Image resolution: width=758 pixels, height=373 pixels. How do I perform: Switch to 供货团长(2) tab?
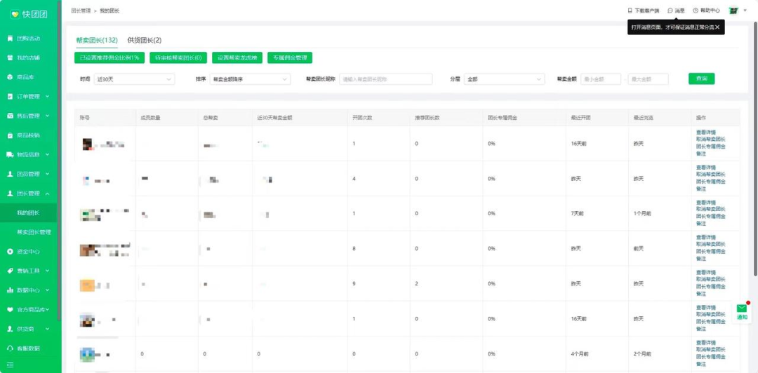(144, 40)
